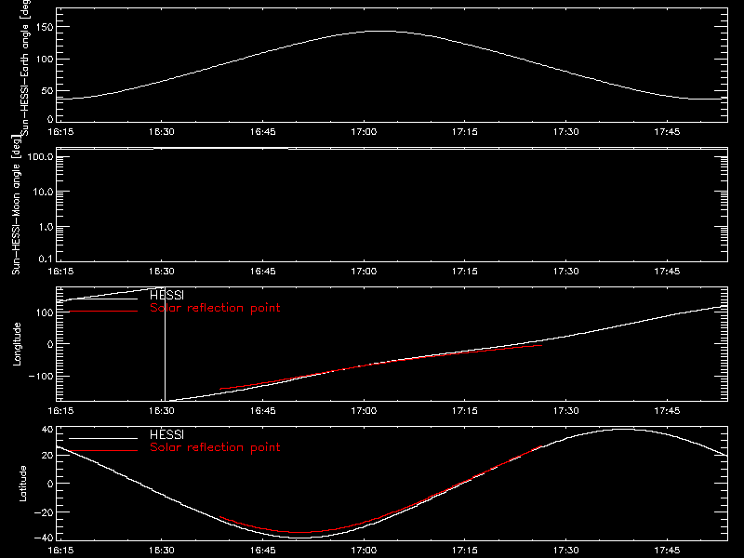The width and height of the screenshot is (744, 558).
Task: Click 17:00 time label under Earth angle plot
Action: click(x=364, y=132)
